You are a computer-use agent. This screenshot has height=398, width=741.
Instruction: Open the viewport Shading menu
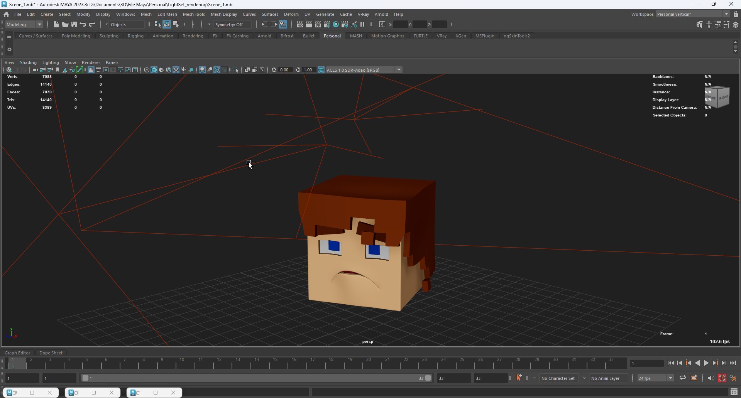[x=28, y=62]
